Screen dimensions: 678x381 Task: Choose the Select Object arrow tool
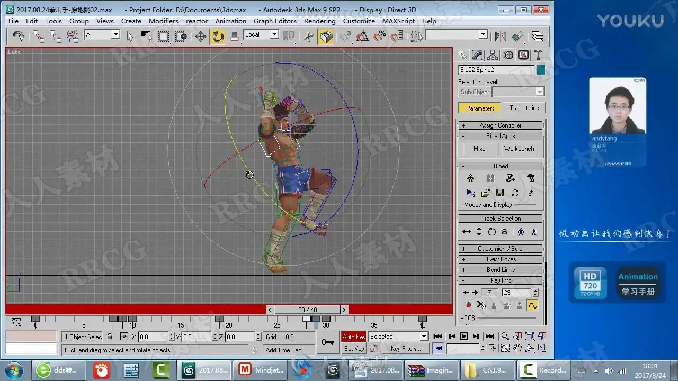(130, 36)
